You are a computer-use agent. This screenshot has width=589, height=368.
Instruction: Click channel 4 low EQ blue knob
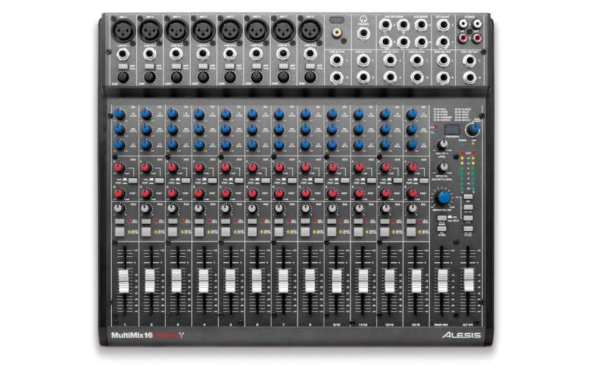199,144
